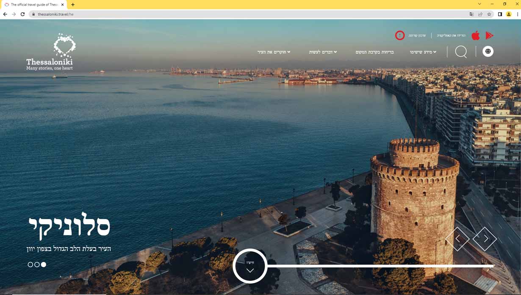Screen dimensions: 521x295
Task: Click the Apple App Store icon
Action: 476,36
